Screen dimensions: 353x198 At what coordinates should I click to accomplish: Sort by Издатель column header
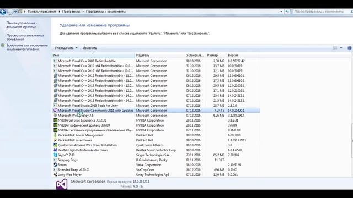160,55
